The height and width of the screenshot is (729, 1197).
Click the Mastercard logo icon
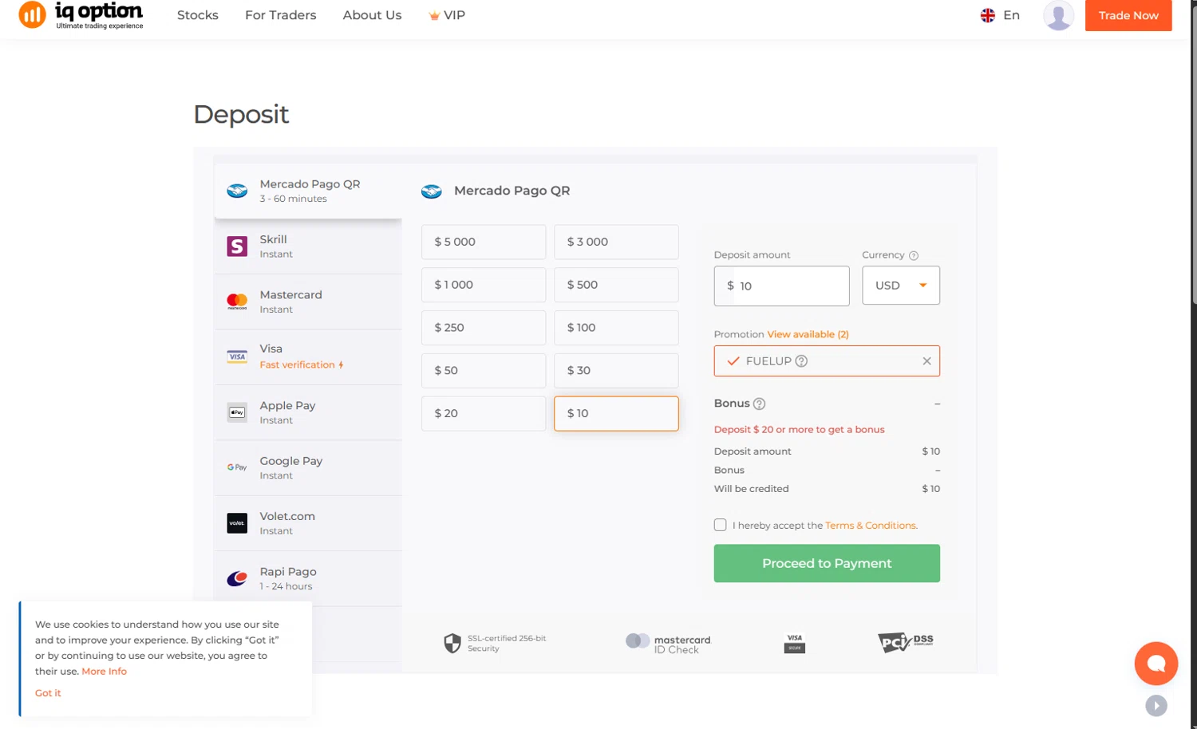pos(237,301)
